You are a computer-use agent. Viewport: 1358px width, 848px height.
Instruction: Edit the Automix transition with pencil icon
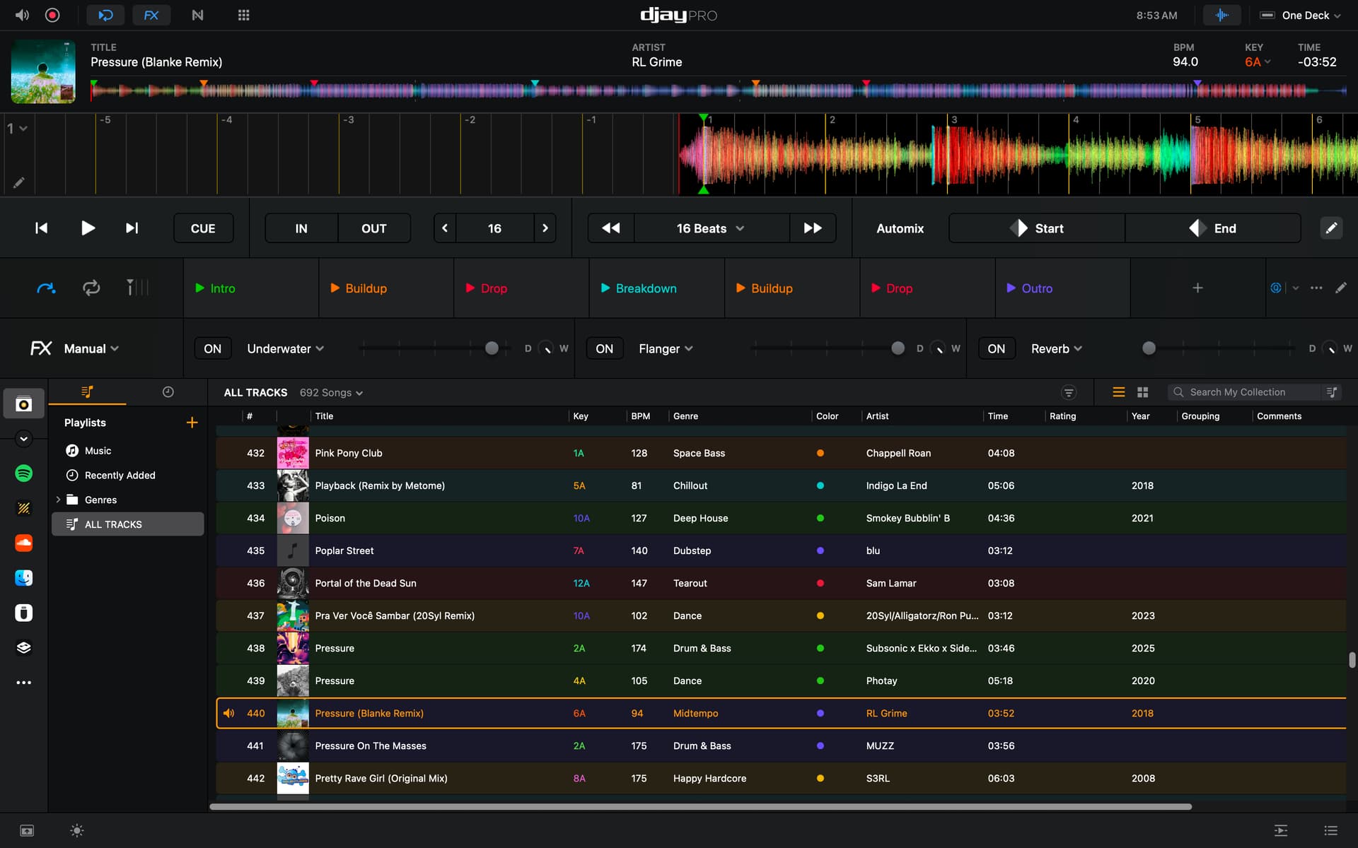pyautogui.click(x=1331, y=228)
